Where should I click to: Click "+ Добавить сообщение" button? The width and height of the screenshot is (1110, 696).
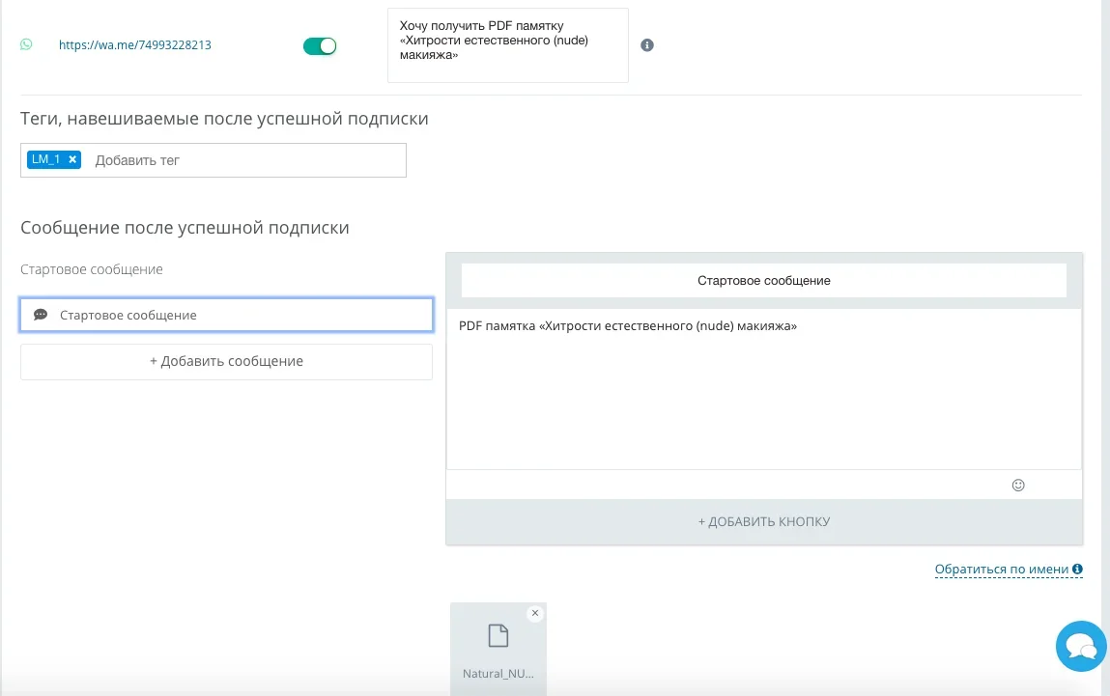coord(226,361)
